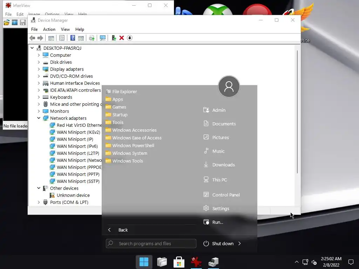Expand the DVD/CD-ROM drives category
Image resolution: width=359 pixels, height=269 pixels.
pyautogui.click(x=39, y=76)
